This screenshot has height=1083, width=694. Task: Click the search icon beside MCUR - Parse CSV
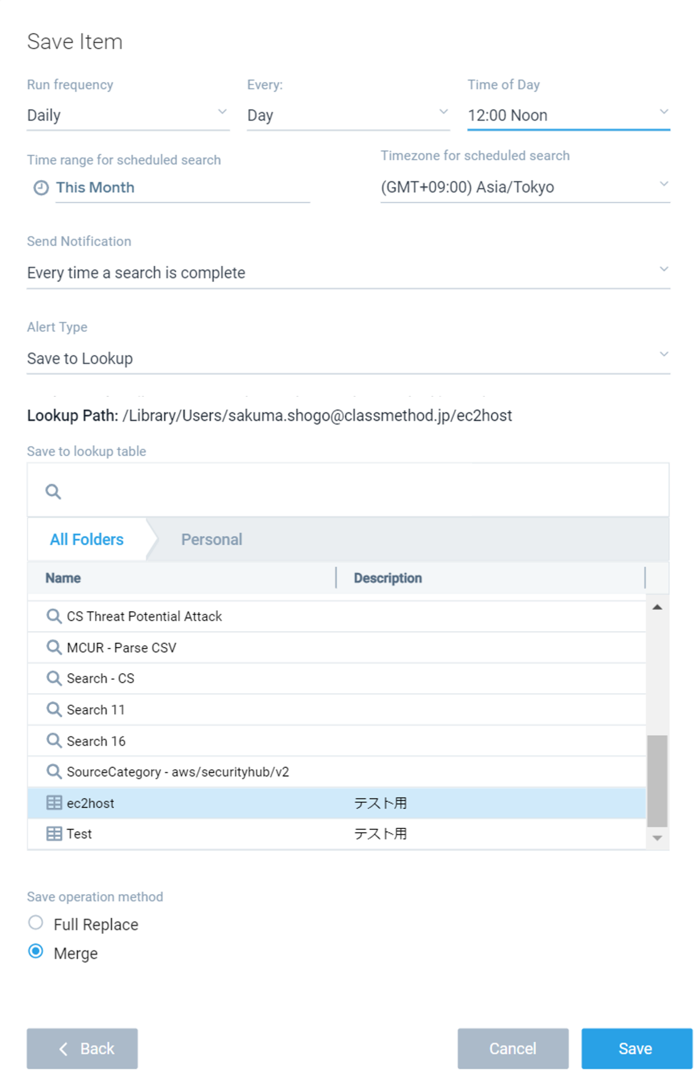coord(53,647)
